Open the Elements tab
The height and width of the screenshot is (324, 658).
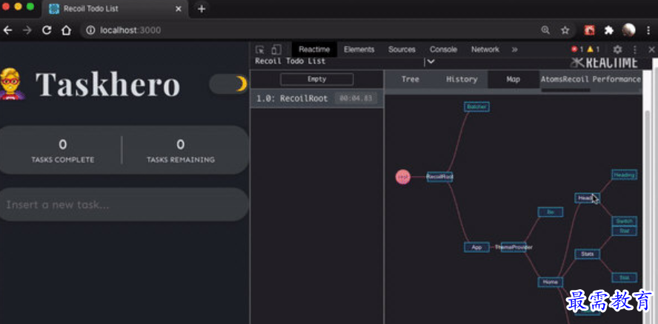[359, 50]
